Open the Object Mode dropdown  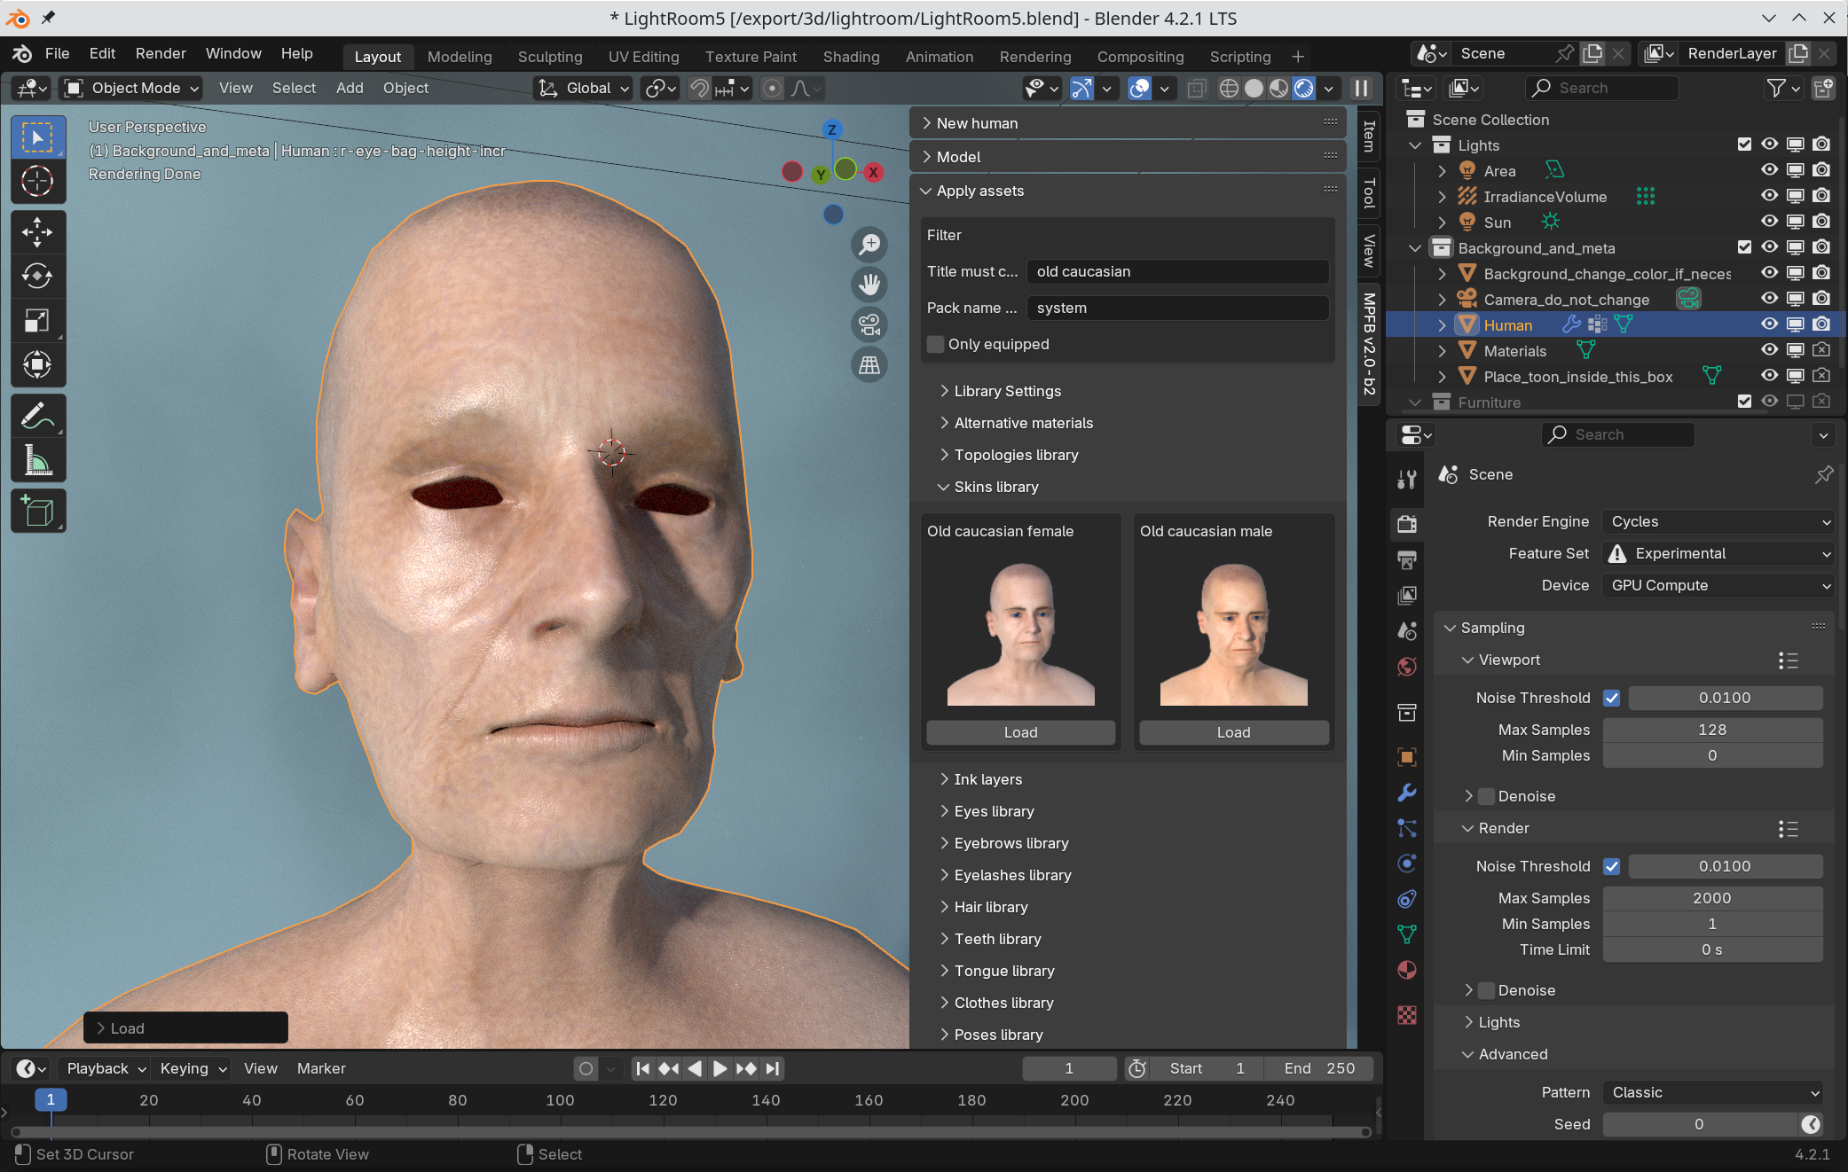click(x=131, y=88)
